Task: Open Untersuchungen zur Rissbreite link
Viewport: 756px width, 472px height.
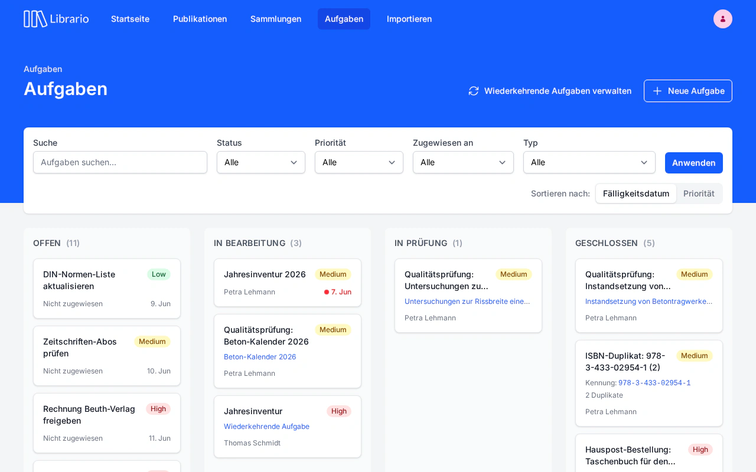Action: click(467, 301)
